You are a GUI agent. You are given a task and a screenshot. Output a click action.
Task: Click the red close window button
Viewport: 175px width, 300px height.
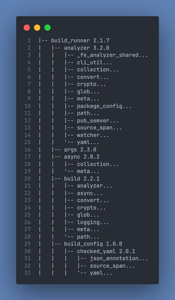coord(27,28)
